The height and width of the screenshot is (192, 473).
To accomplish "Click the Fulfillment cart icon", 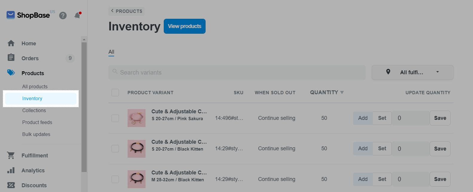I will [x=11, y=155].
